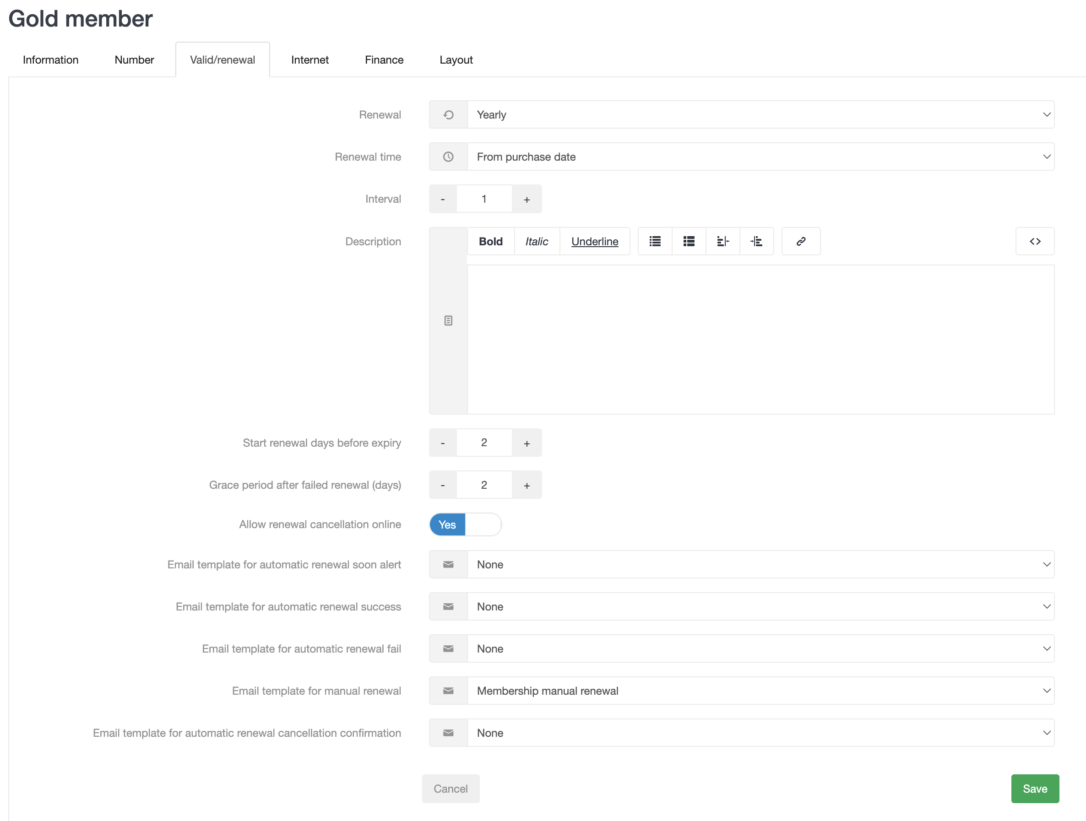Click the indent icon in description toolbar
This screenshot has width=1086, height=821.
pyautogui.click(x=756, y=241)
